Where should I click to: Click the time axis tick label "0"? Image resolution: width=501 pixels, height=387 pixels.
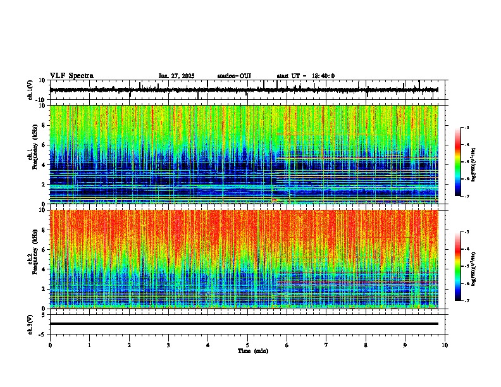tap(50, 345)
